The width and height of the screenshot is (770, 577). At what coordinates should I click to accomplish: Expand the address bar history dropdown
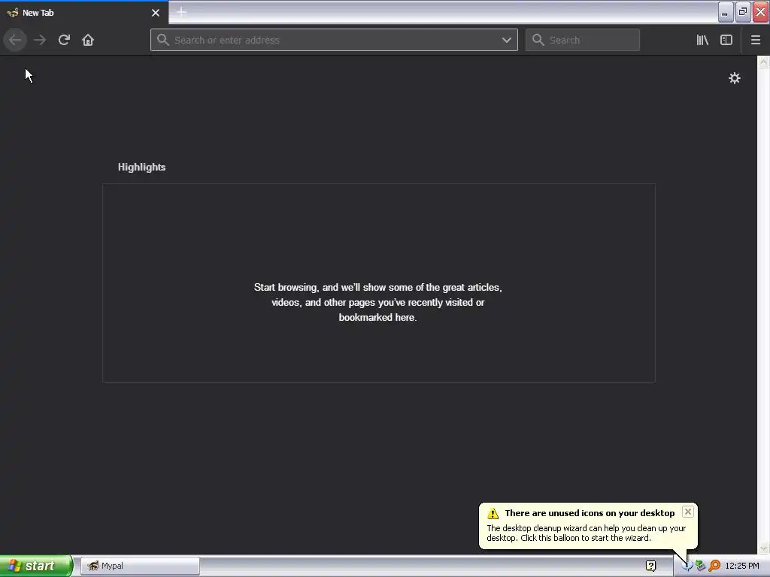[x=506, y=40]
